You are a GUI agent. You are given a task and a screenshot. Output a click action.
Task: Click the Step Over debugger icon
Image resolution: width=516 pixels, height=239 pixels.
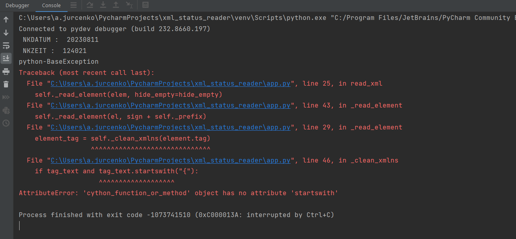coord(90,5)
